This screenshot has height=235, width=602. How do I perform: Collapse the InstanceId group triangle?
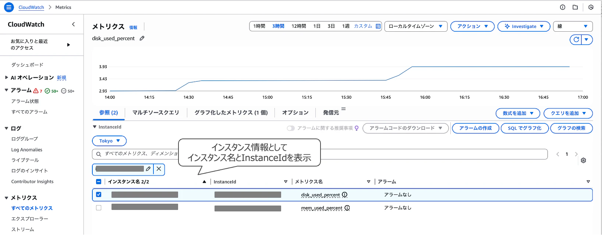point(95,127)
